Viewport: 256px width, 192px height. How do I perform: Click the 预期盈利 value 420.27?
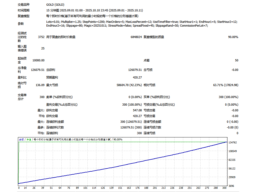point(137,78)
